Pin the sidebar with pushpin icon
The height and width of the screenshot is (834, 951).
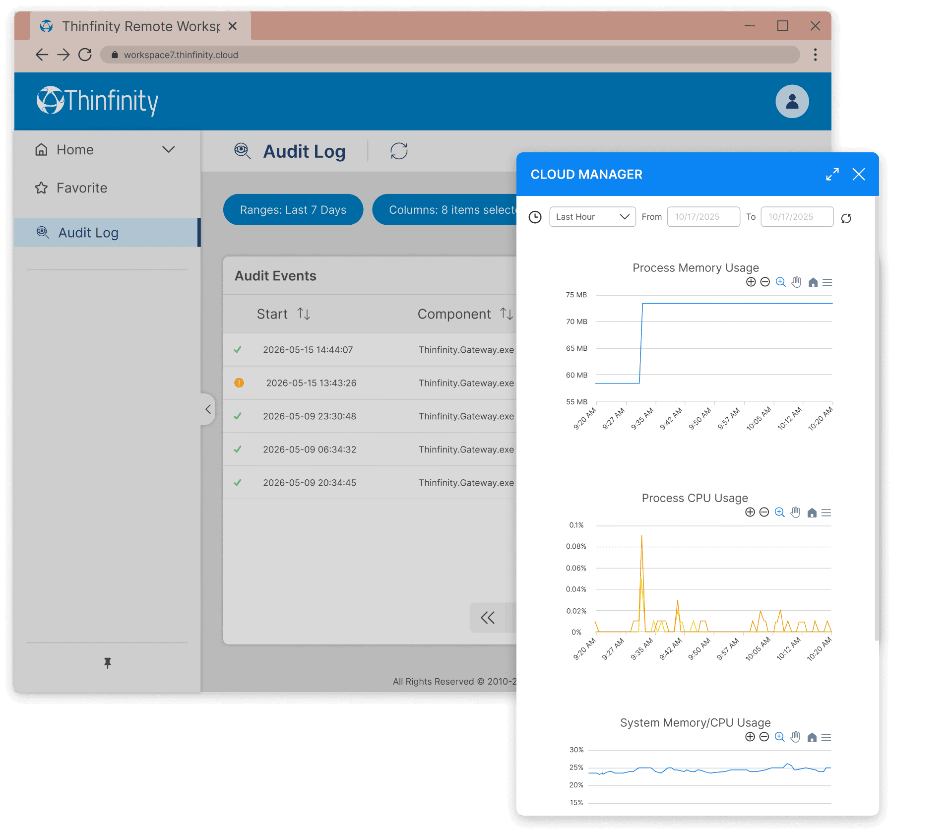108,663
